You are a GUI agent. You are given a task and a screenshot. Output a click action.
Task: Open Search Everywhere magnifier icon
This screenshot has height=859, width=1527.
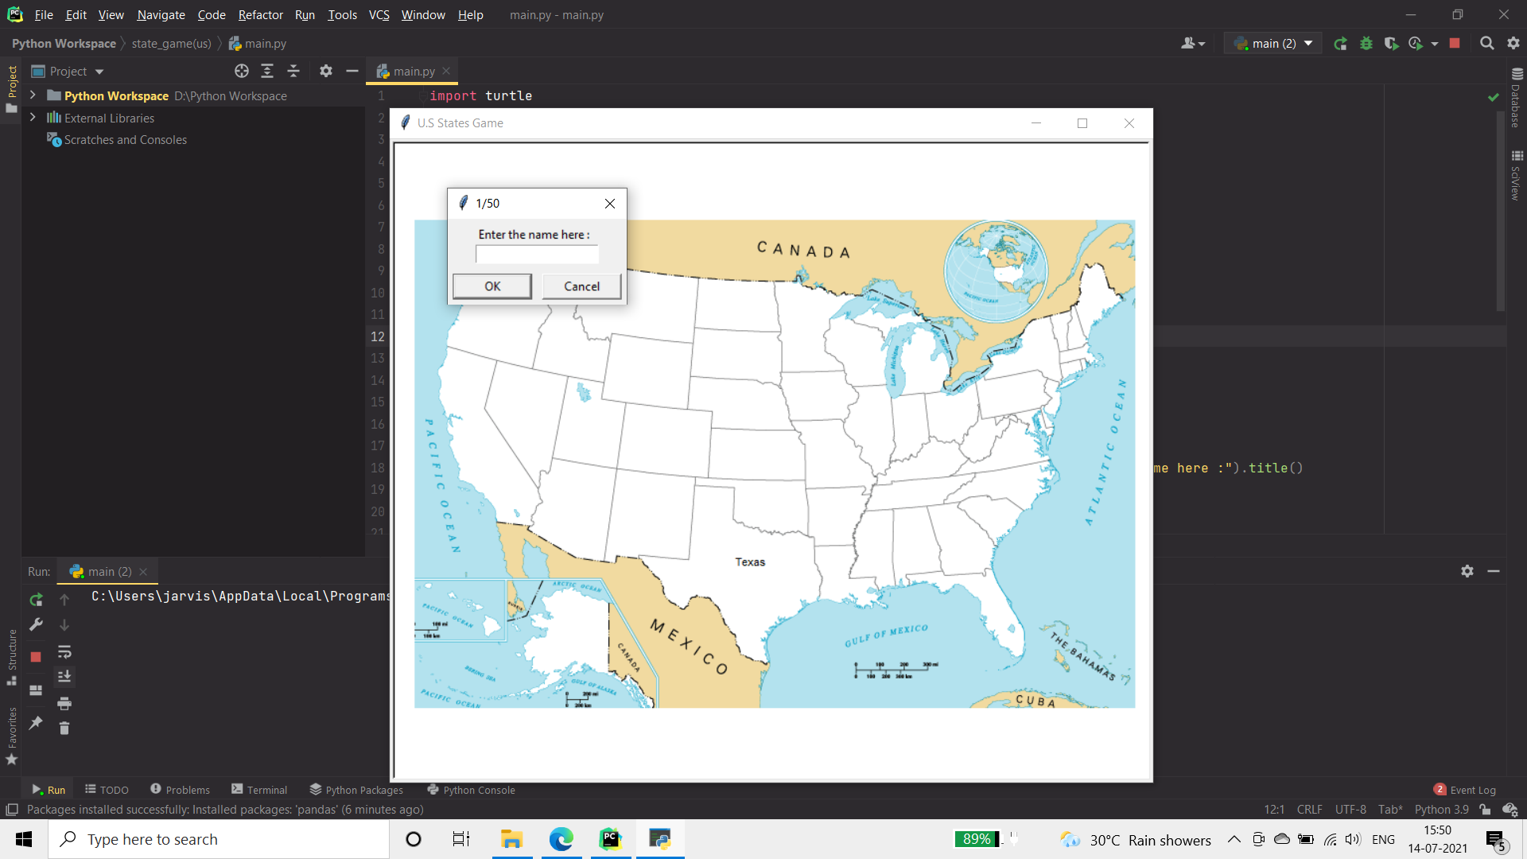coord(1486,44)
